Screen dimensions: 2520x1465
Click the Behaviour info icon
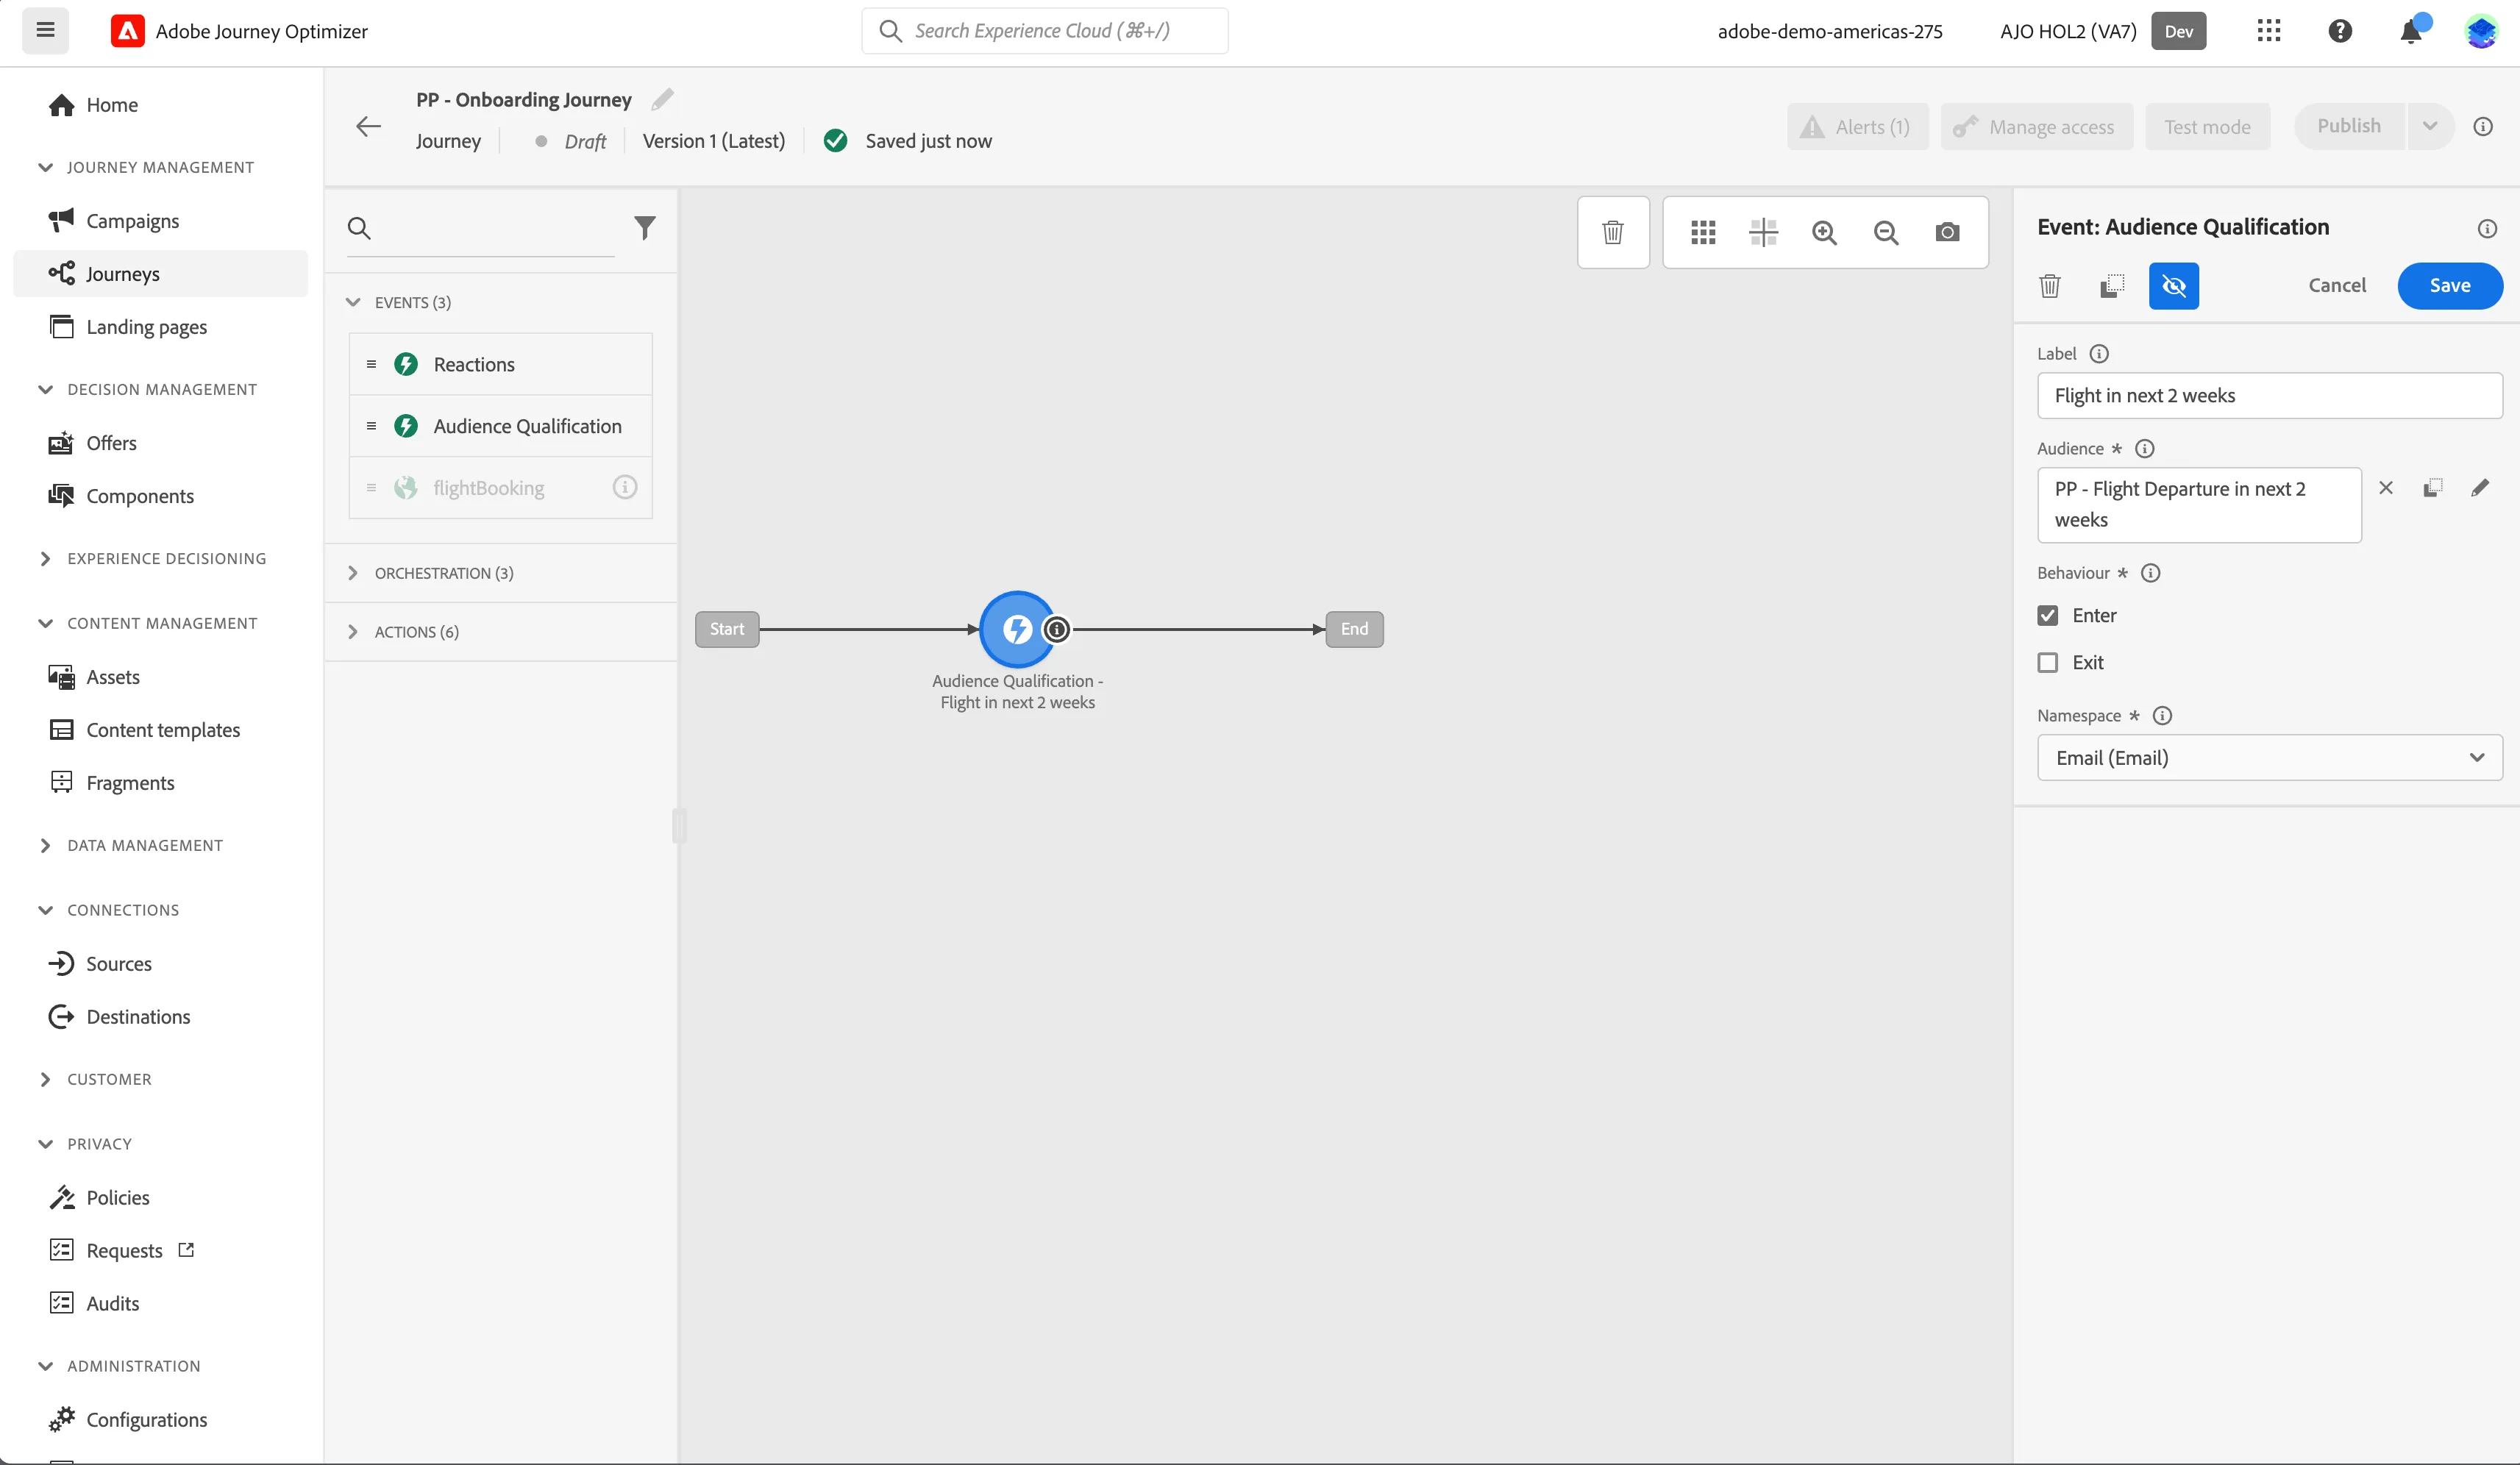coord(2150,573)
